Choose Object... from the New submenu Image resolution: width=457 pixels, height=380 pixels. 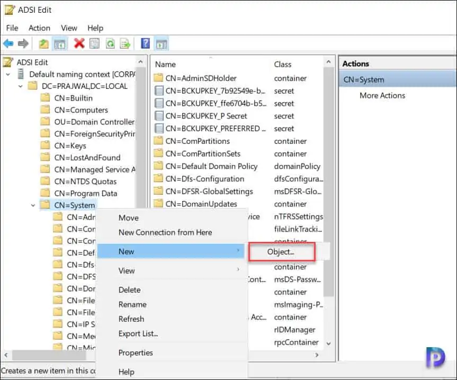pos(282,251)
